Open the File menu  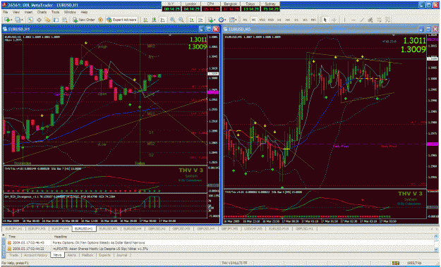[x=6, y=13]
